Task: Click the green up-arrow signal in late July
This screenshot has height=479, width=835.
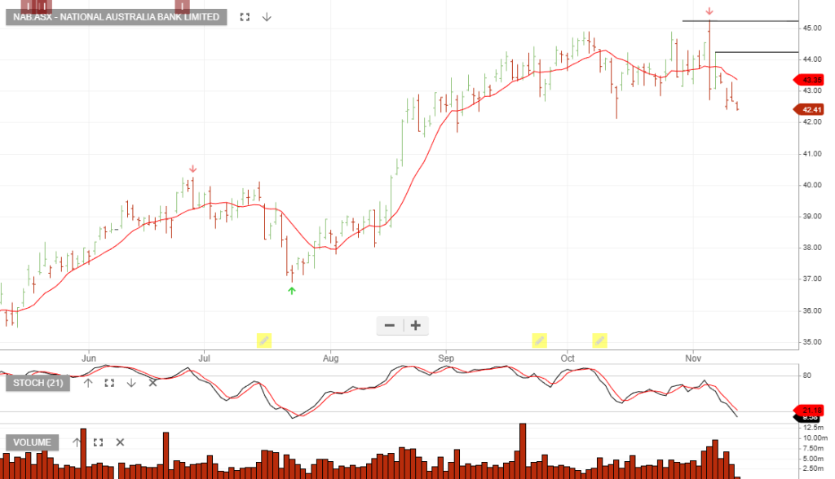Action: click(x=292, y=289)
